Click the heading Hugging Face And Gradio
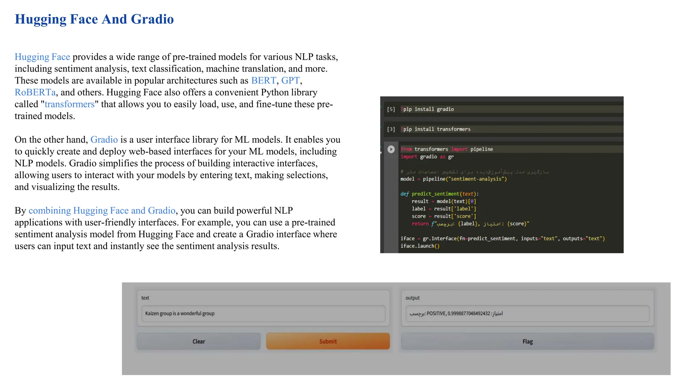The image size is (676, 380). click(x=94, y=19)
